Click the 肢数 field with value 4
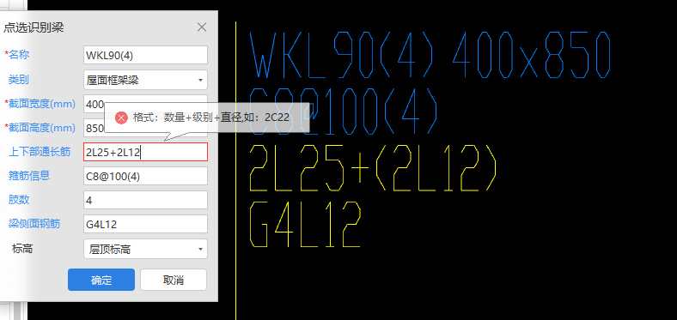The width and height of the screenshot is (677, 320). point(145,200)
